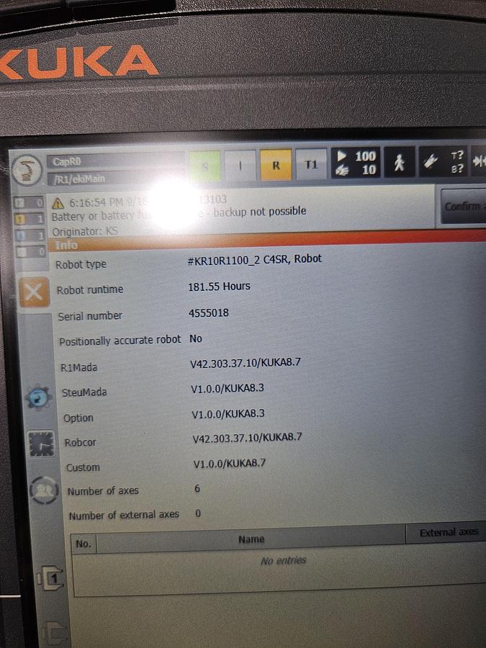Viewport: 486px width, 648px height.
Task: Open the External axes tab
Action: coord(448,533)
